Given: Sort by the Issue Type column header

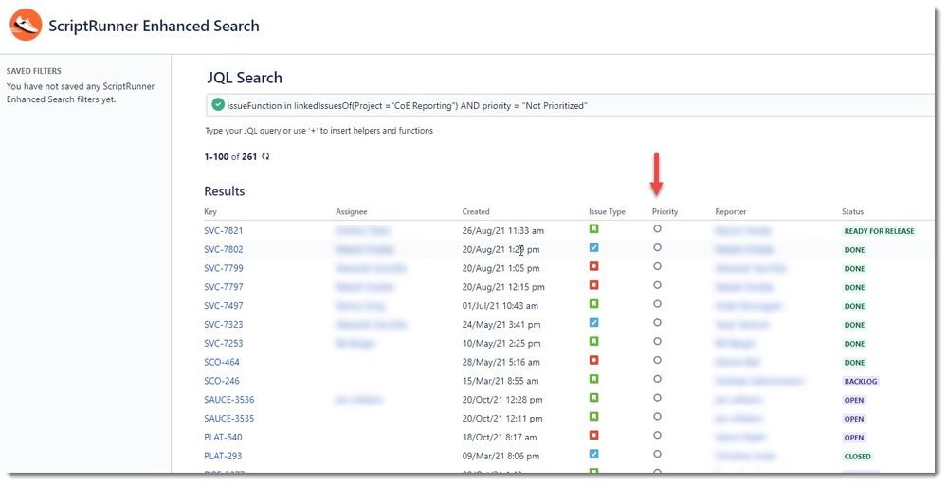Looking at the screenshot, I should coord(607,212).
